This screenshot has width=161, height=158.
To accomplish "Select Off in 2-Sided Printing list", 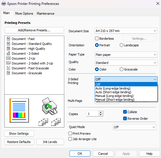I will (126, 84).
